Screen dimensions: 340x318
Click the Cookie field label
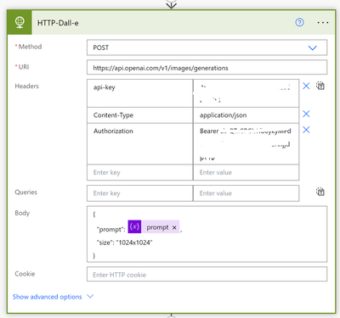tap(25, 274)
